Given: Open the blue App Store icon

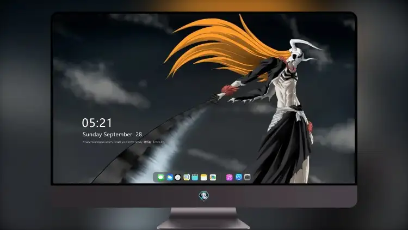Looking at the screenshot, I should (239, 177).
